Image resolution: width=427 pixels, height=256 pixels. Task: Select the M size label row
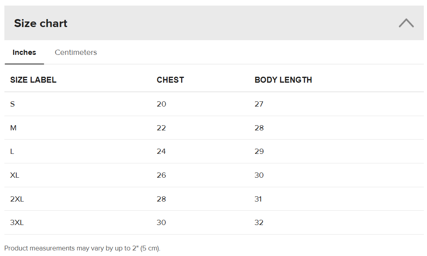tap(14, 128)
